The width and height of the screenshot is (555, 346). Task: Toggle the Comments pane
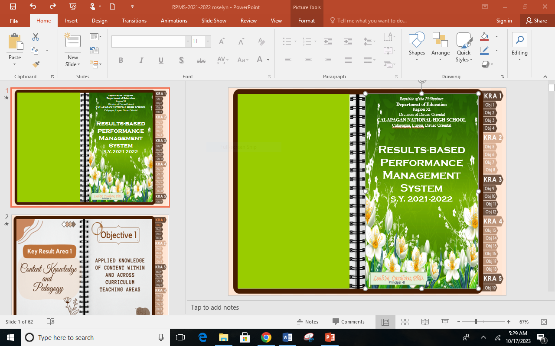(349, 322)
